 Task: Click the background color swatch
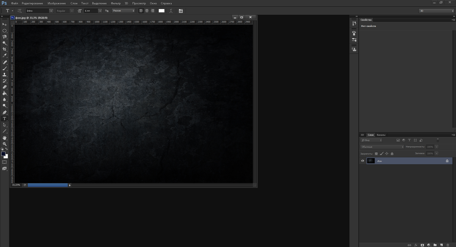coord(6,156)
